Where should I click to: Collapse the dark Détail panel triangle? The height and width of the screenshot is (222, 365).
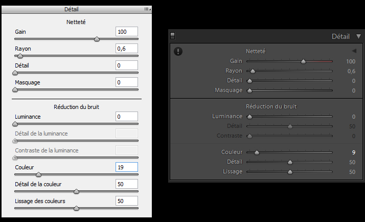tap(358, 36)
